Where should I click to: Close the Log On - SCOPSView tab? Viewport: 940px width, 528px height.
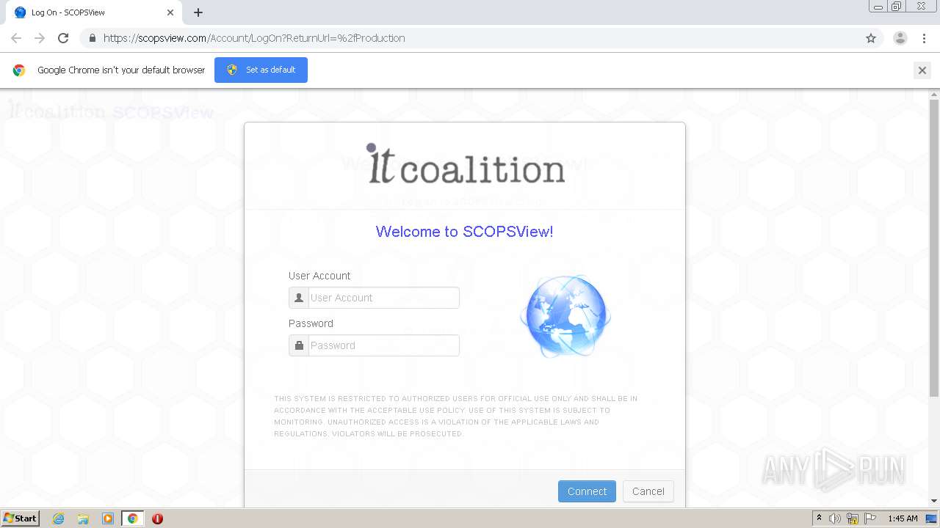[x=170, y=12]
